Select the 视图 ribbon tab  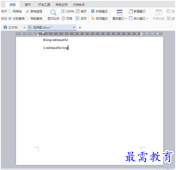[x=13, y=5]
